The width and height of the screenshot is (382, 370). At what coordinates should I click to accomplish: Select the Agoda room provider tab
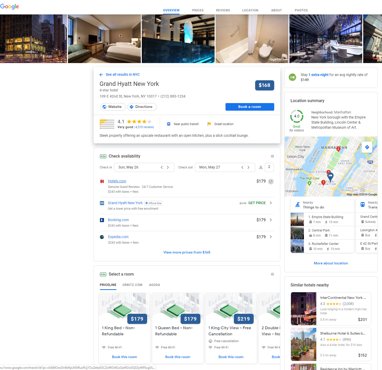click(x=154, y=285)
